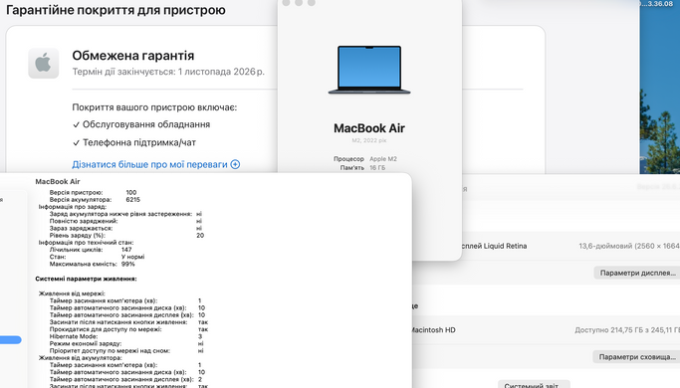Open "Дізнатися більше про мої переваги" link
The height and width of the screenshot is (388, 680).
[149, 164]
